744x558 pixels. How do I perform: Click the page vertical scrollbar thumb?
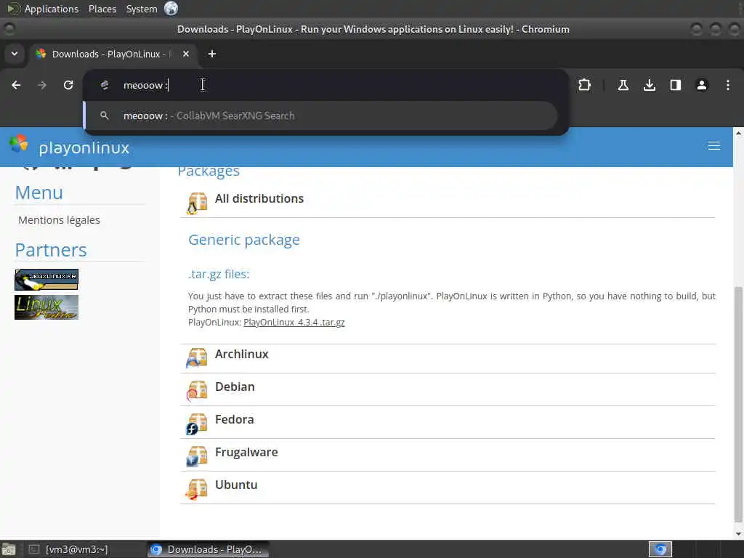[738, 403]
